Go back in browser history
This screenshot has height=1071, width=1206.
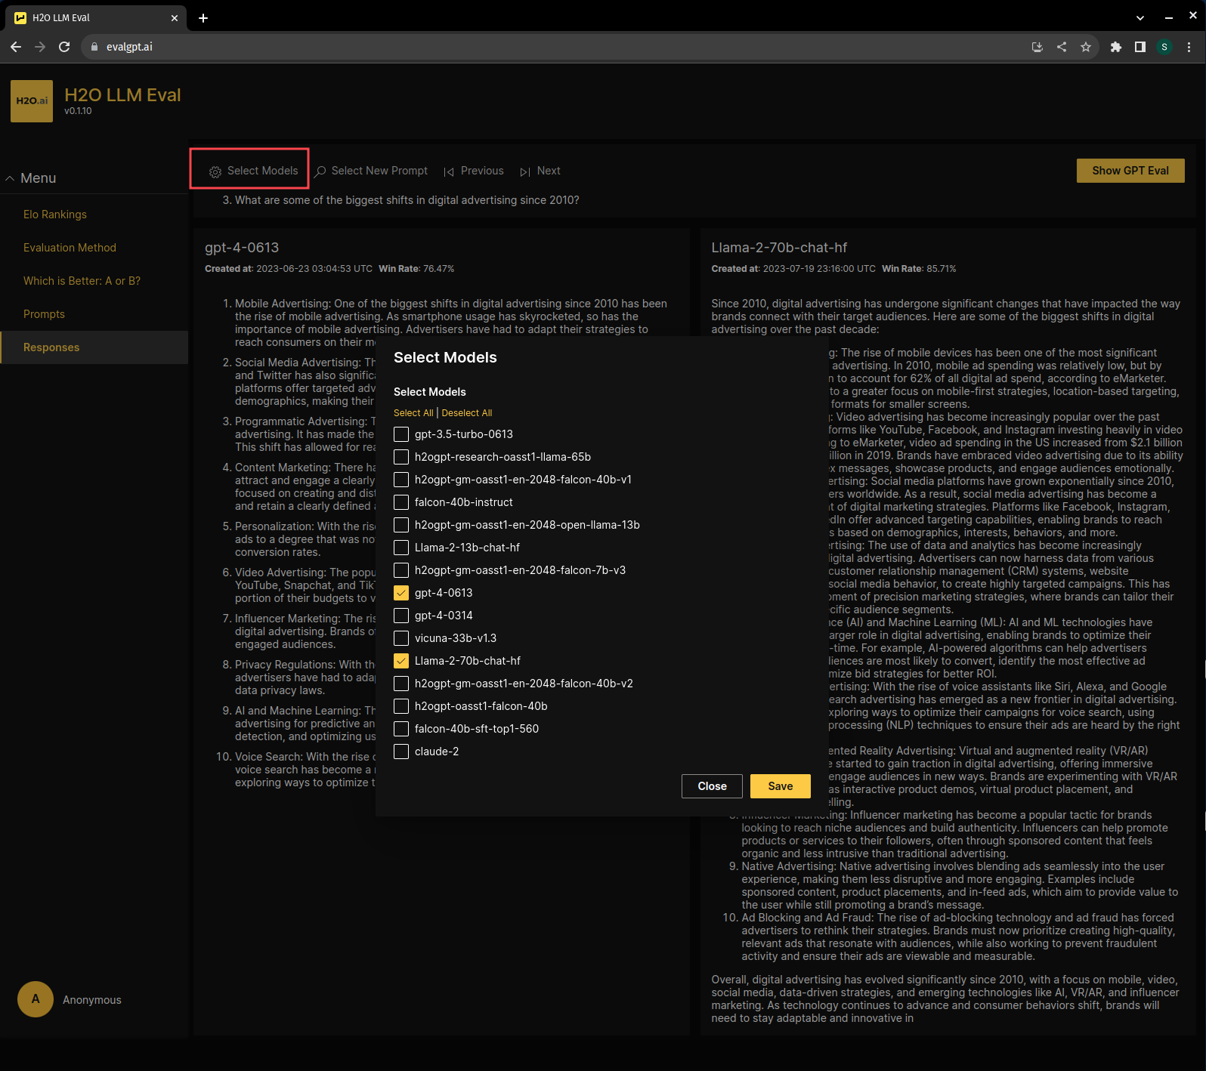tap(16, 47)
